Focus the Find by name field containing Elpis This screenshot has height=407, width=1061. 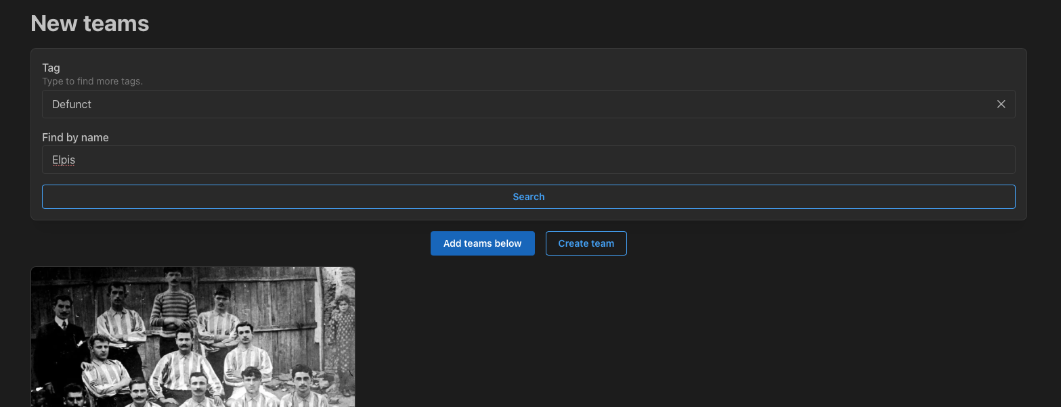[x=528, y=160]
